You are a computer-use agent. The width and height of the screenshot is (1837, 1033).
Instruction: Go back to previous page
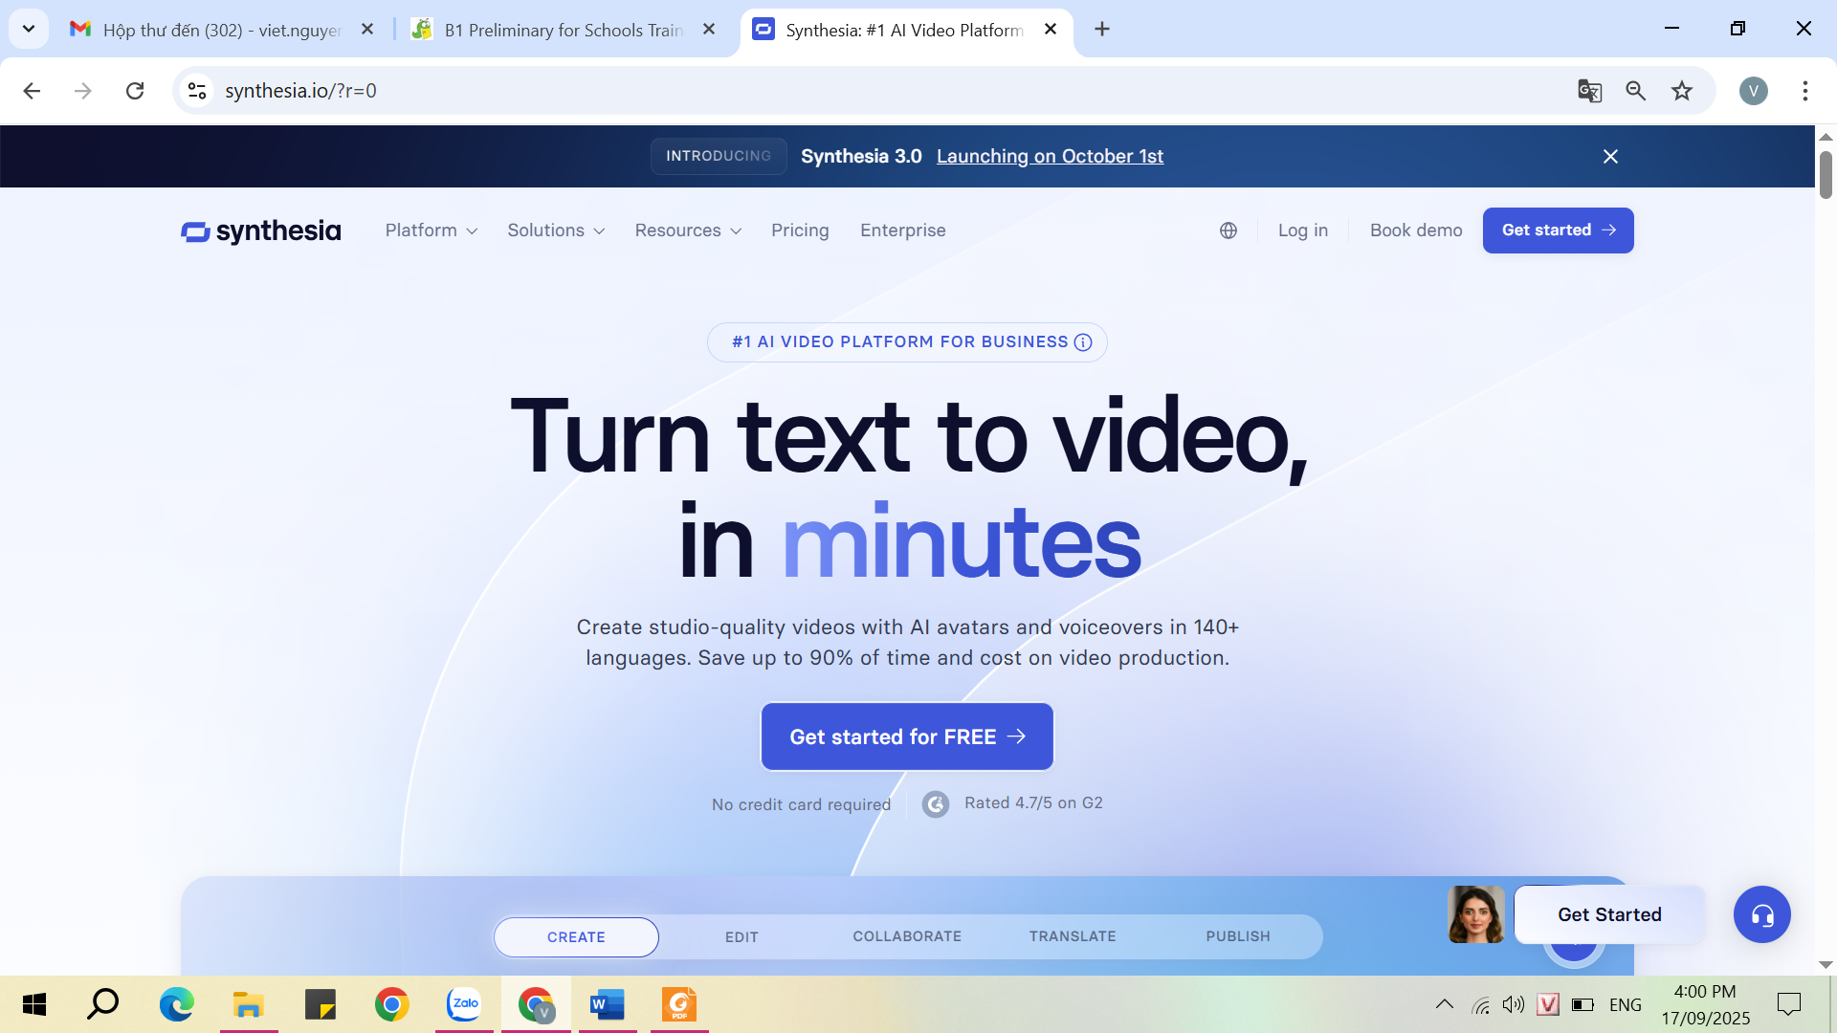(32, 91)
